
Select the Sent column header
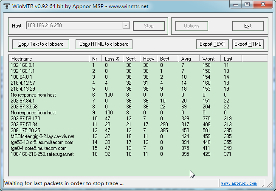click(132, 58)
